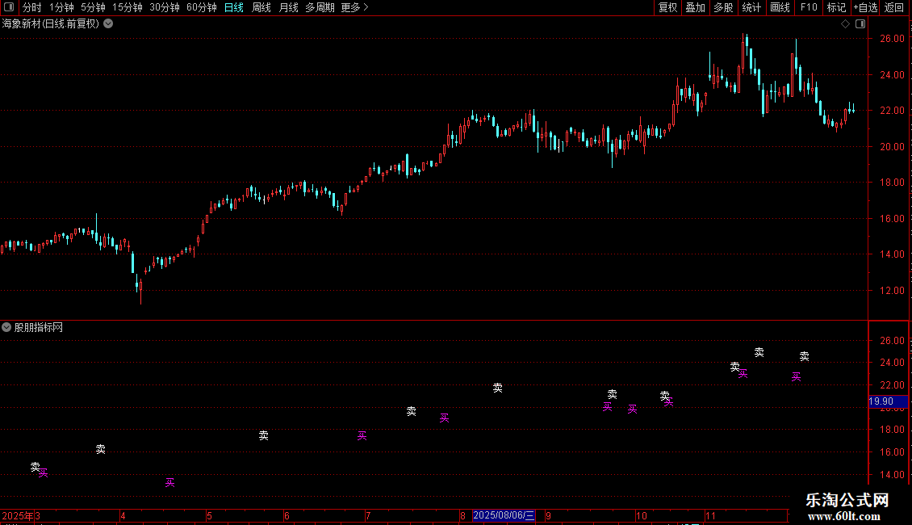912x525 pixels.
Task: Click the 叠加 overlay button
Action: click(695, 7)
